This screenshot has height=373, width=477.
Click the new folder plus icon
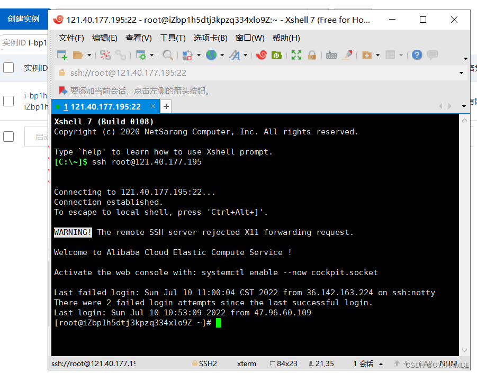366,56
